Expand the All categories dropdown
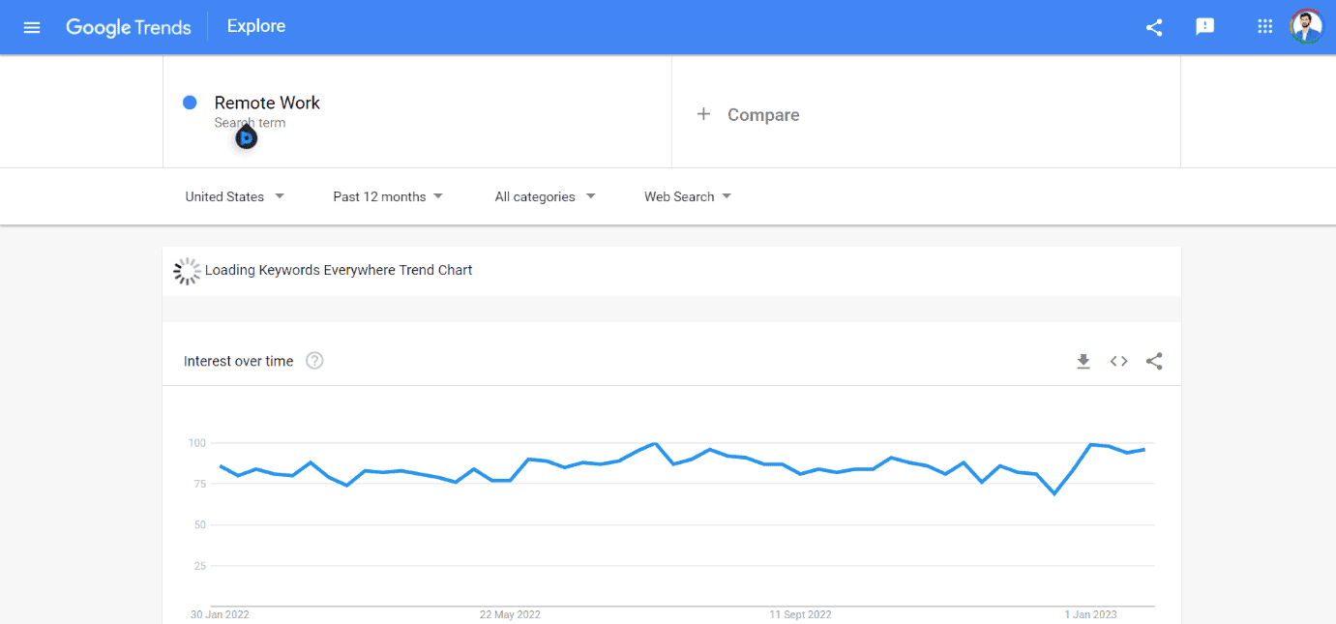The width and height of the screenshot is (1336, 624). [x=545, y=196]
